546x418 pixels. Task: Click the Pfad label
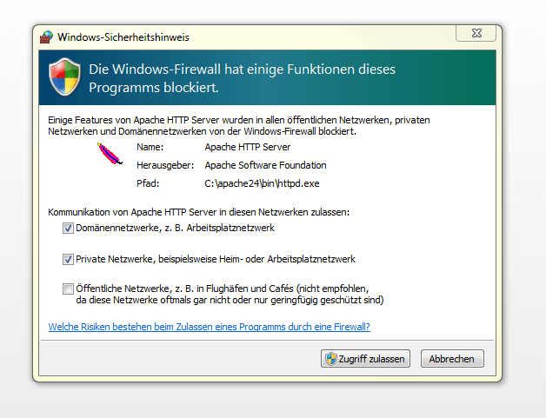tap(148, 183)
